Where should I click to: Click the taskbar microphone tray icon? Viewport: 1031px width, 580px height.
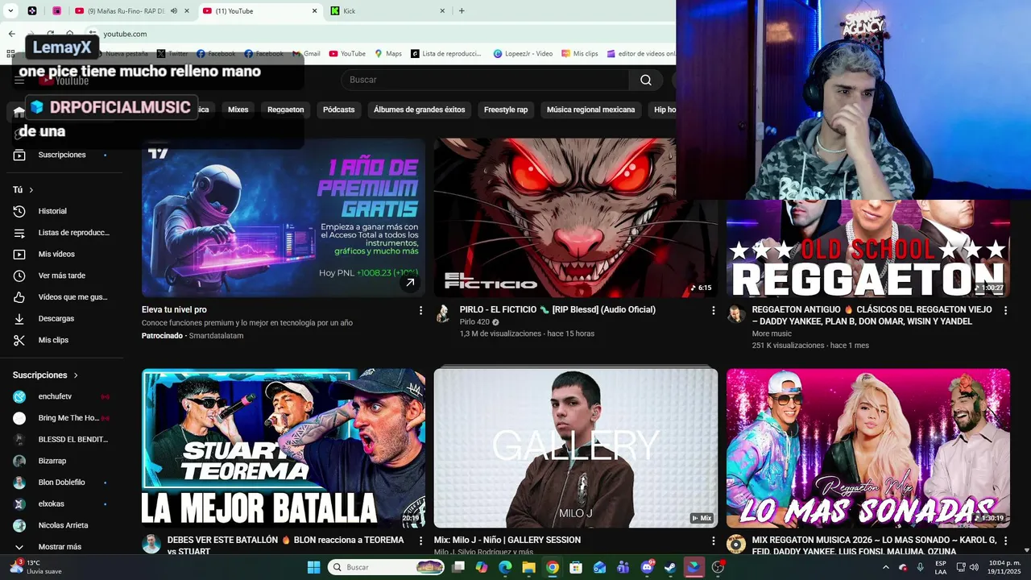click(x=920, y=567)
